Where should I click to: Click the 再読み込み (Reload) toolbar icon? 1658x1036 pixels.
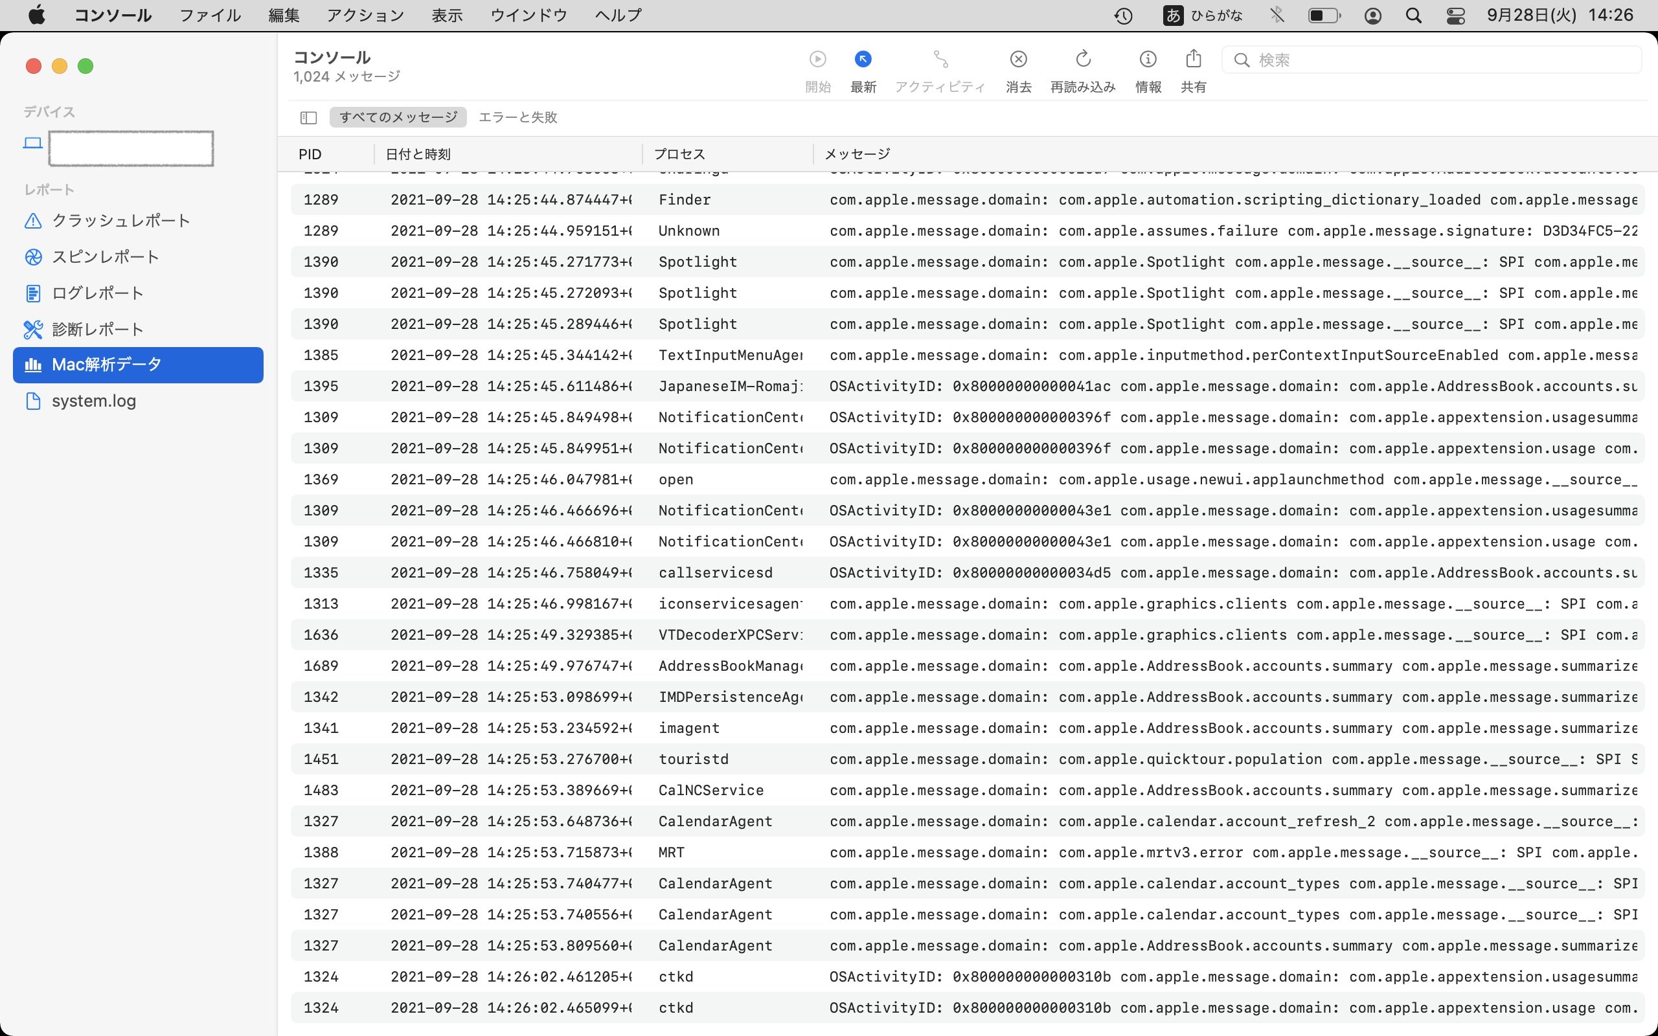click(x=1082, y=60)
